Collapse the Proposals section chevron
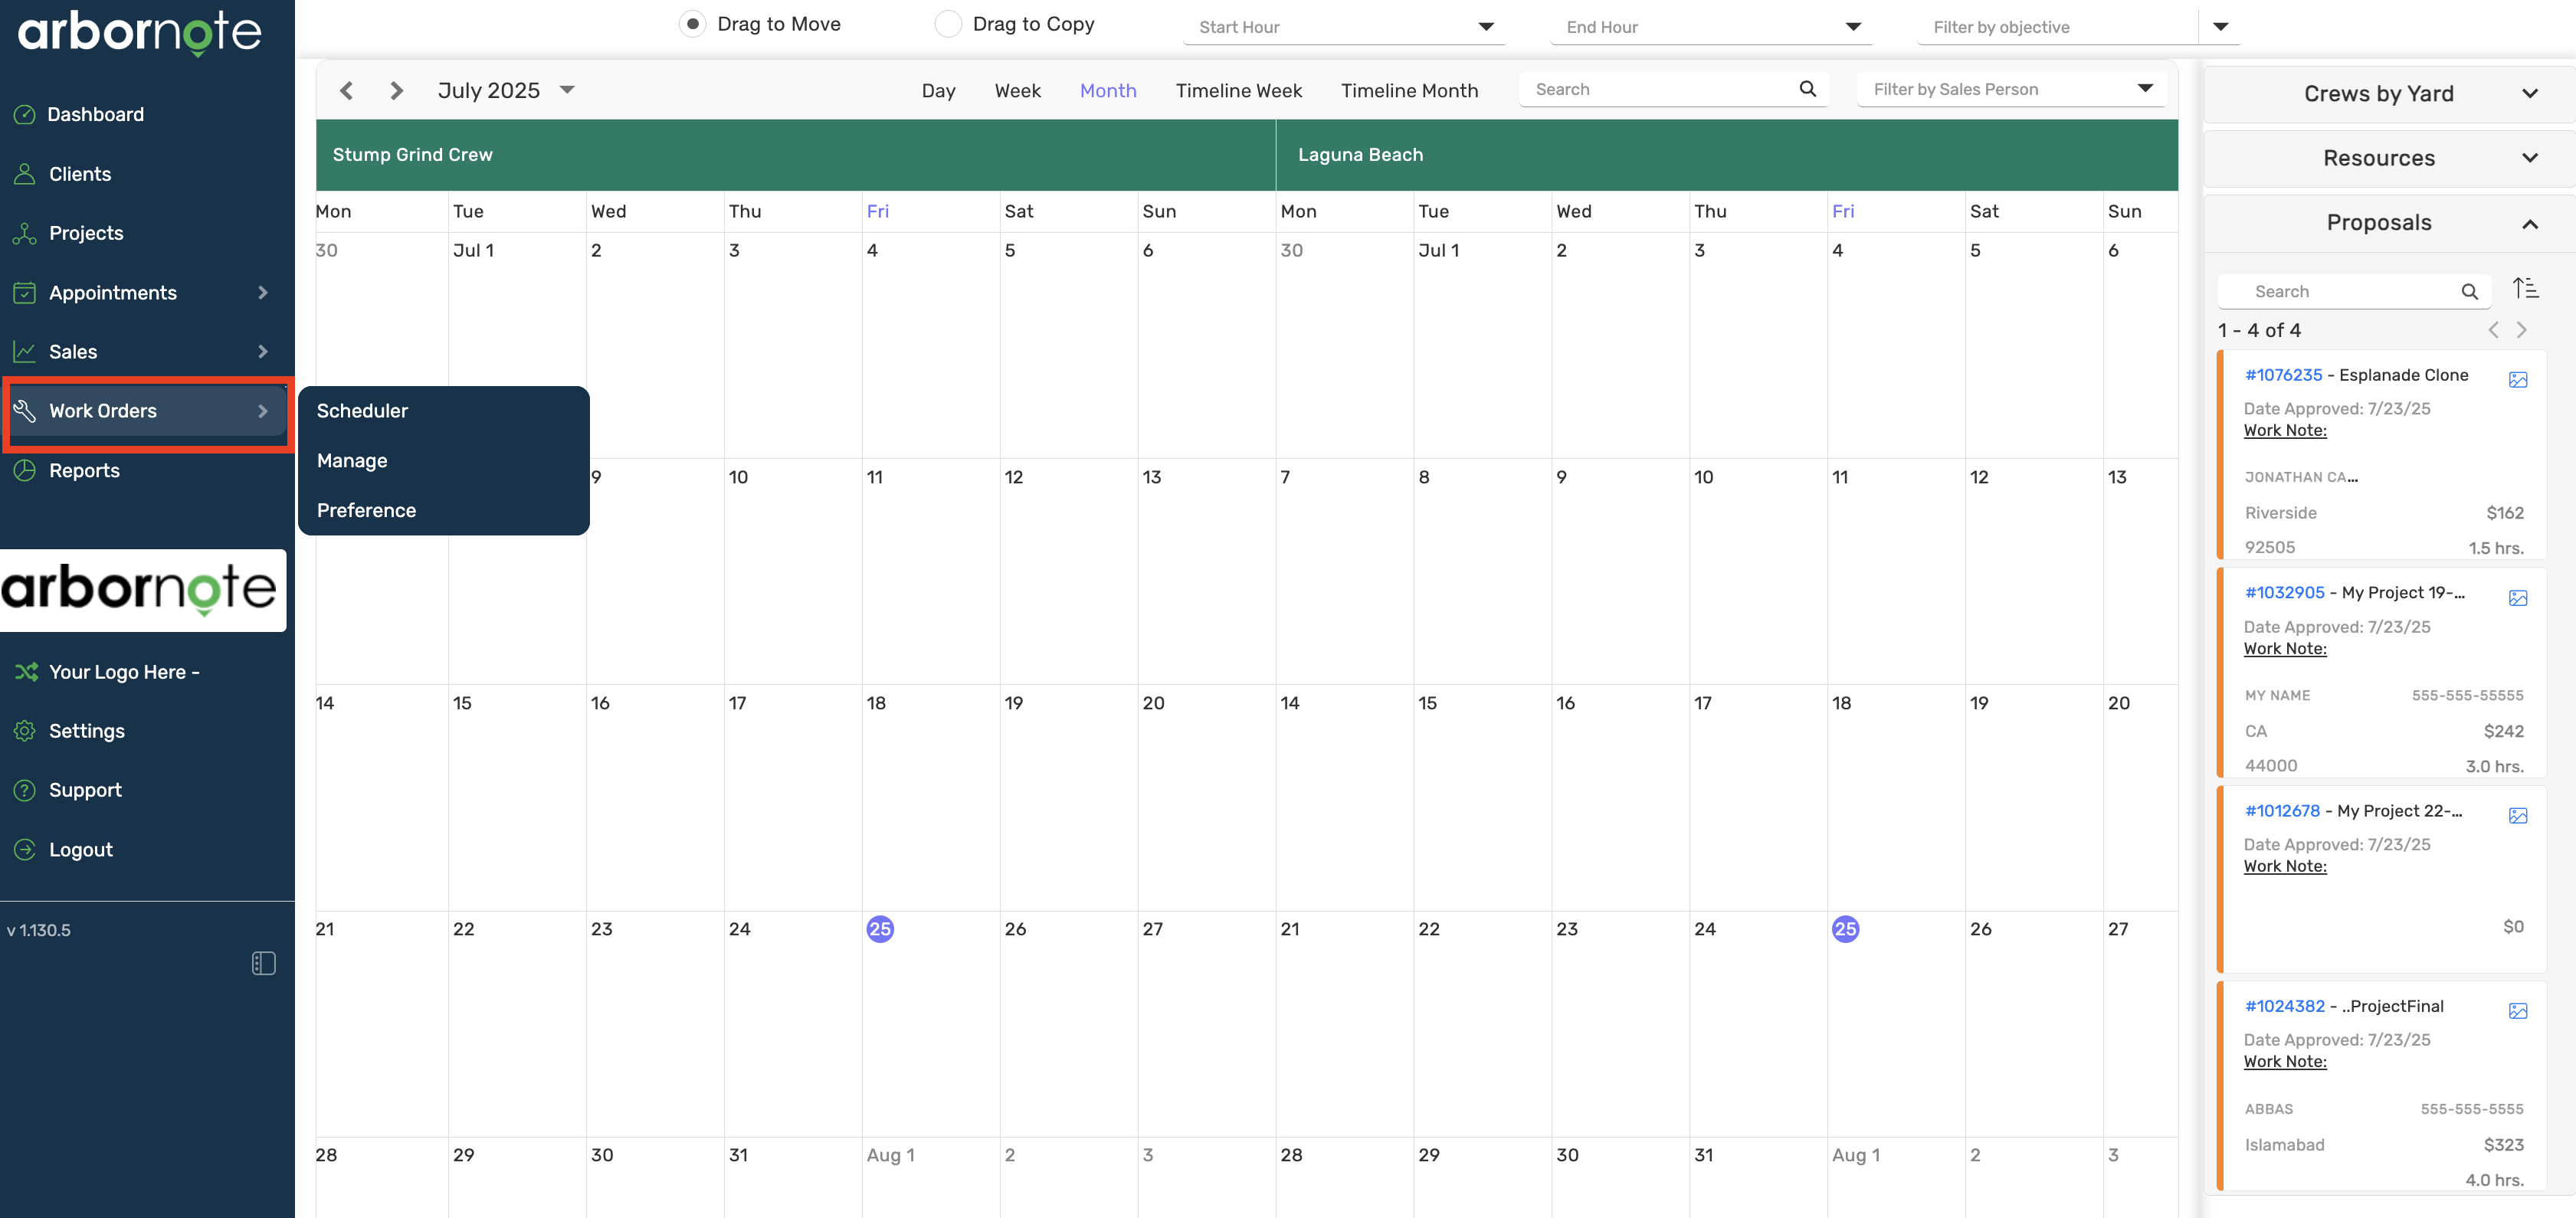This screenshot has width=2576, height=1218. tap(2531, 224)
